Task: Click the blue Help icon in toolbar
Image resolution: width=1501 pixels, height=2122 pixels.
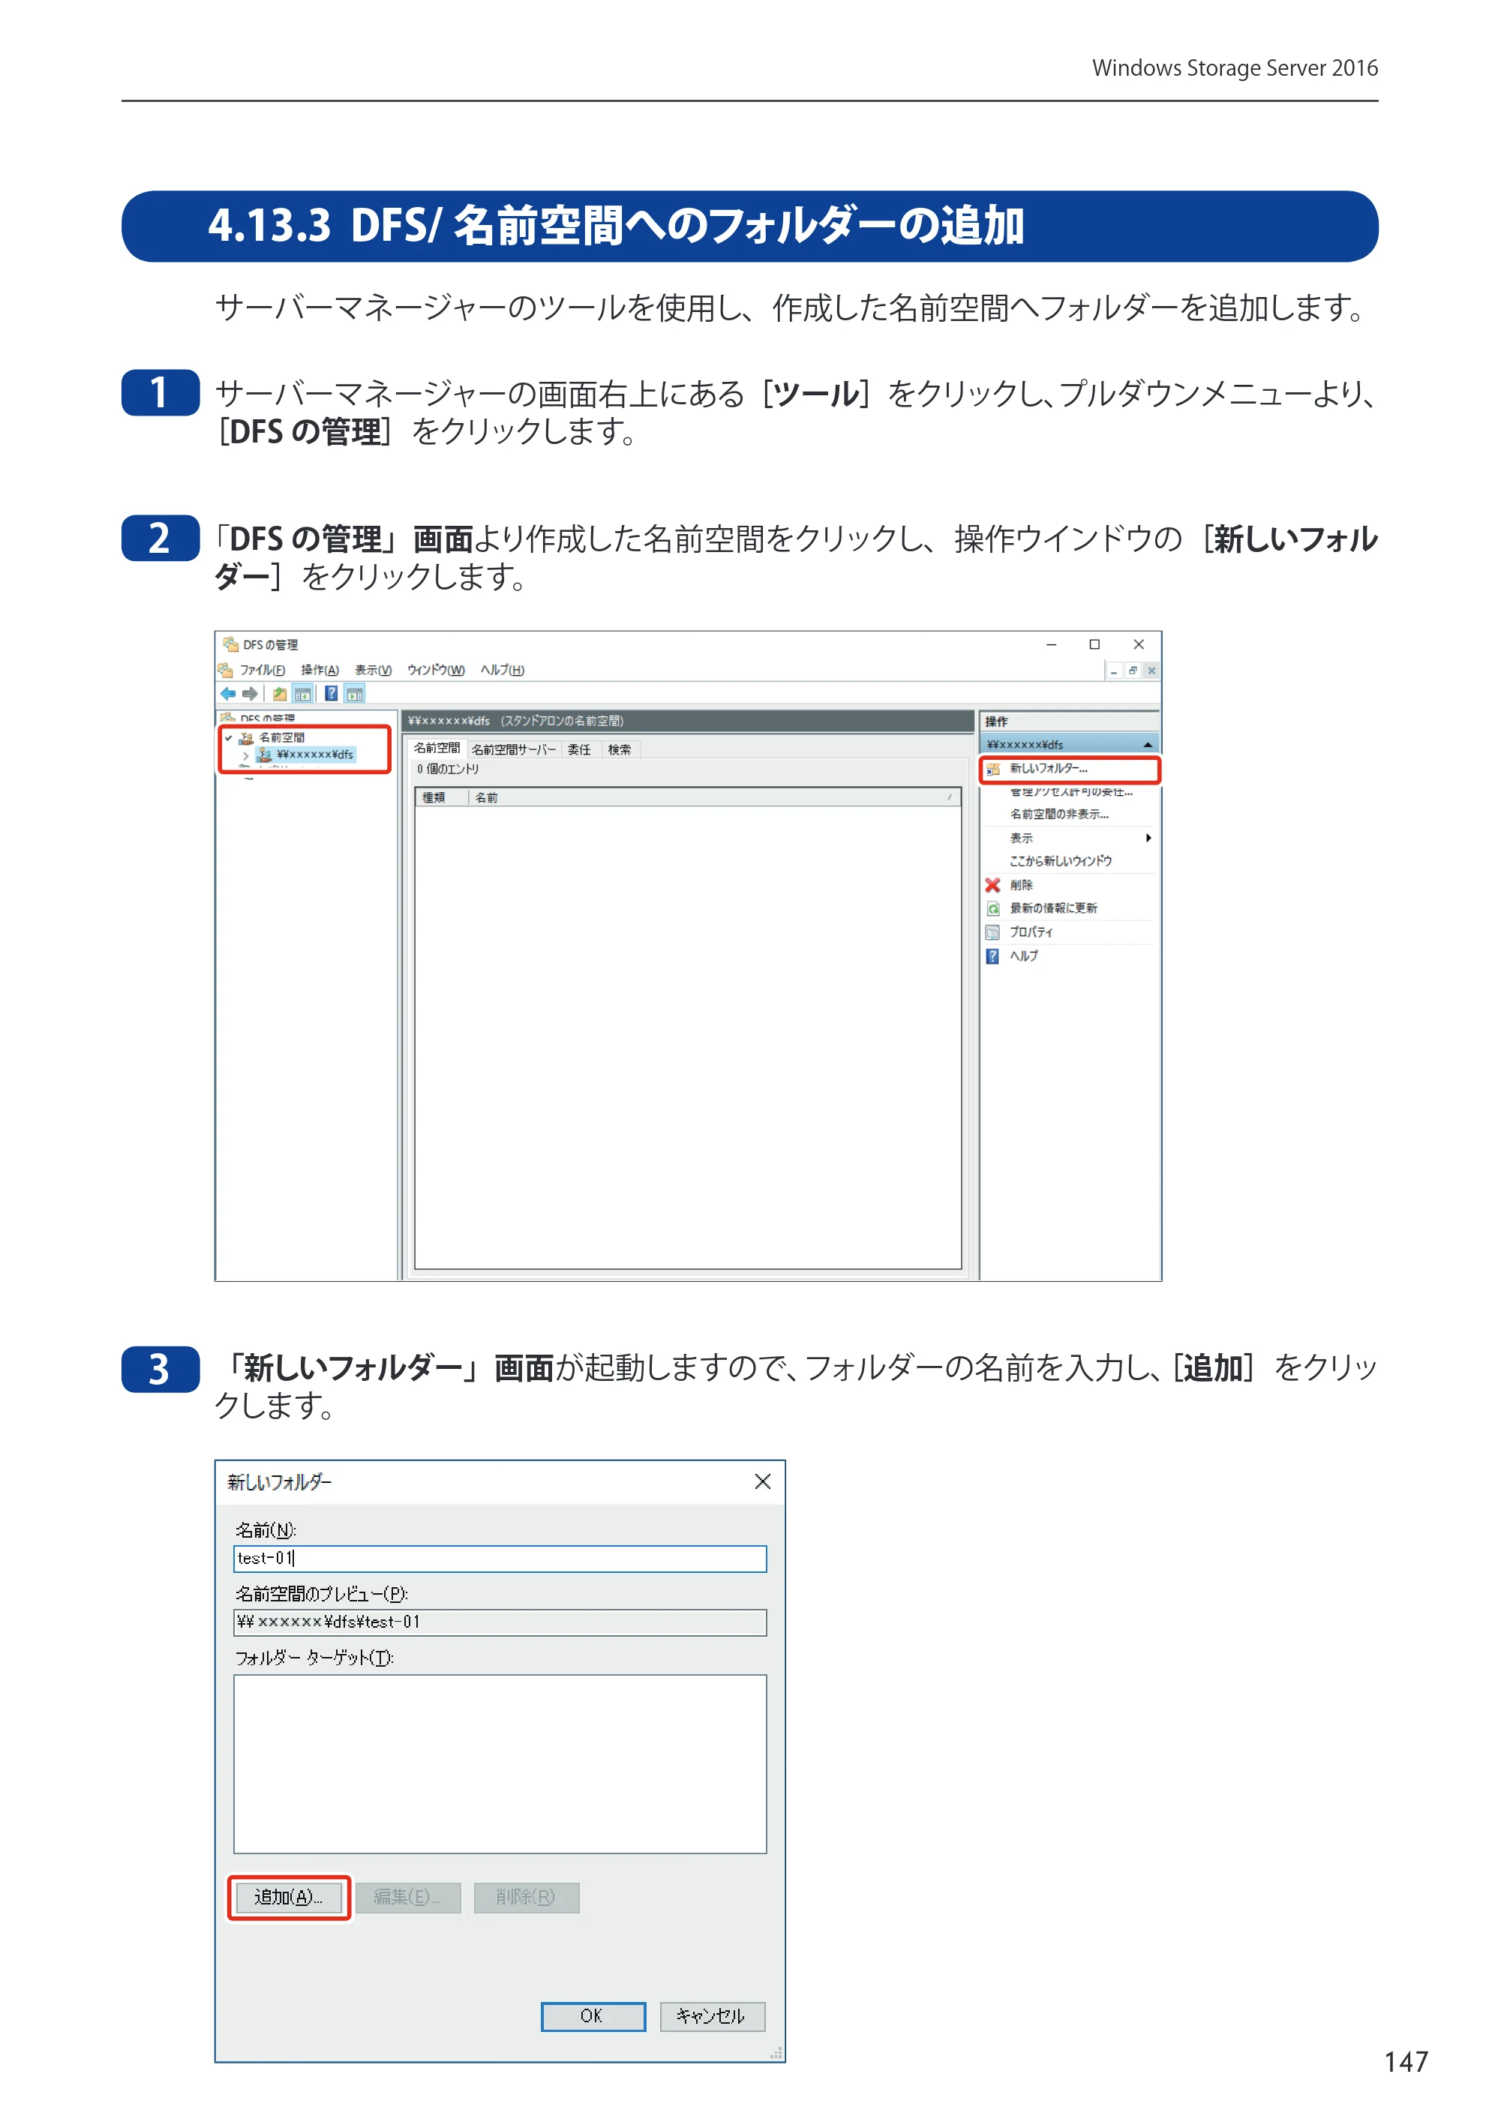Action: [x=331, y=693]
